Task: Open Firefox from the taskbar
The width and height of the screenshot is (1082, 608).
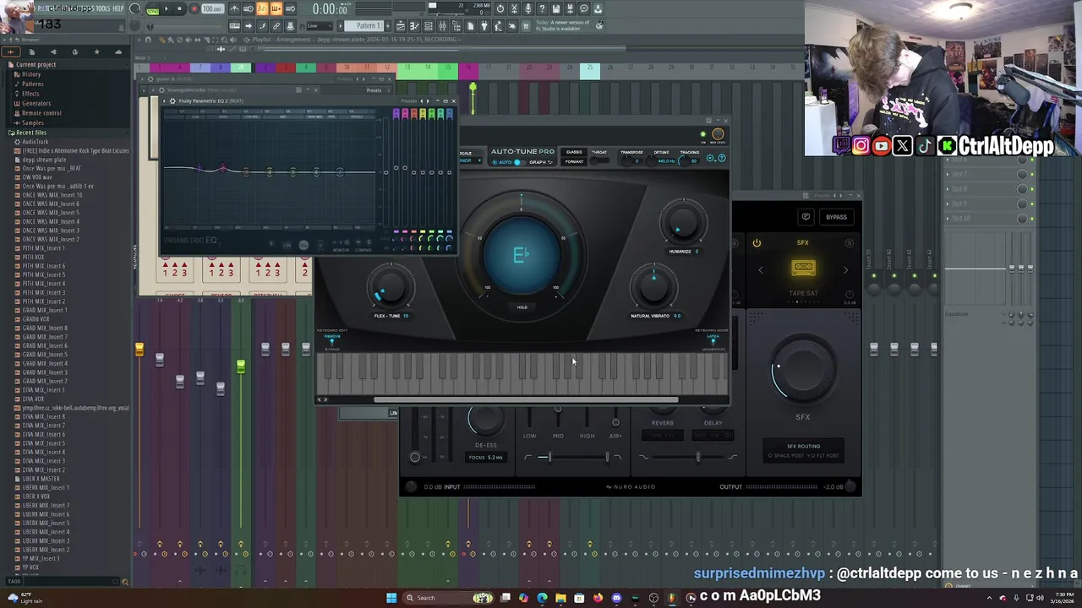Action: coord(598,598)
